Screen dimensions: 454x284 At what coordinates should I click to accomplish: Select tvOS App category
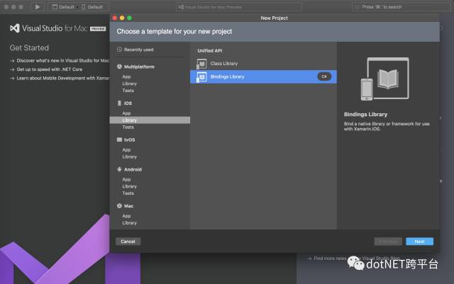pyautogui.click(x=126, y=150)
